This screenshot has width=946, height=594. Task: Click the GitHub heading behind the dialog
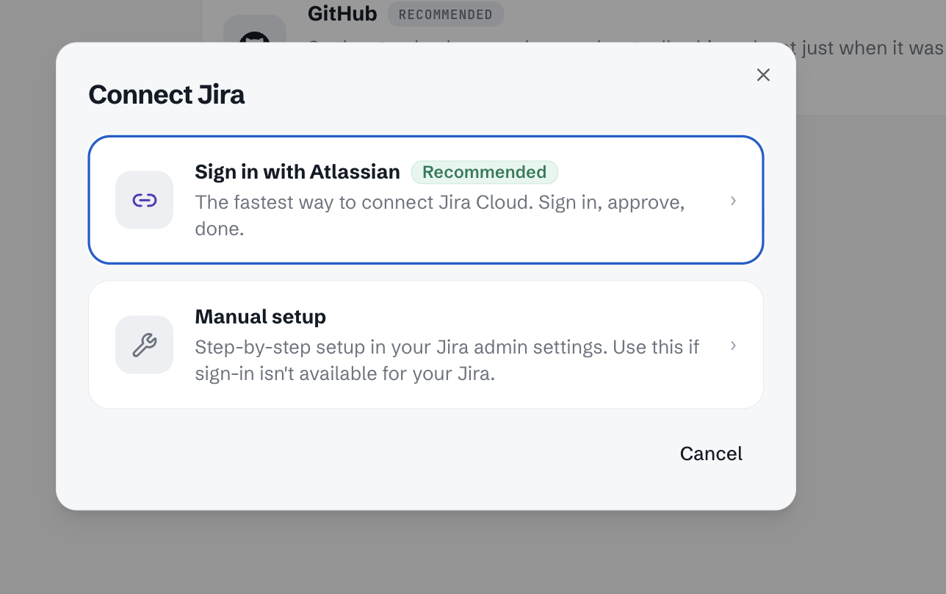[x=342, y=13]
